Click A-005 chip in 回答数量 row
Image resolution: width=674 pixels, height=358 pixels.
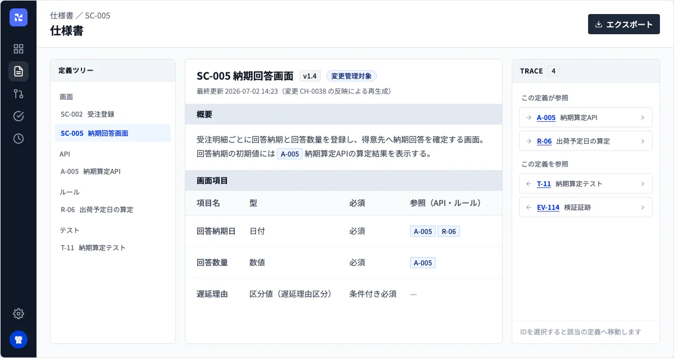coord(423,263)
